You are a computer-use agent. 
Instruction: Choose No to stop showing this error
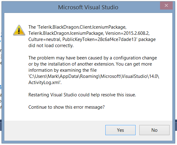click(154, 130)
